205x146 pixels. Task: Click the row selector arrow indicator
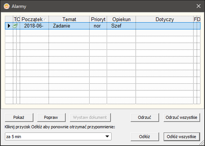pos(9,26)
